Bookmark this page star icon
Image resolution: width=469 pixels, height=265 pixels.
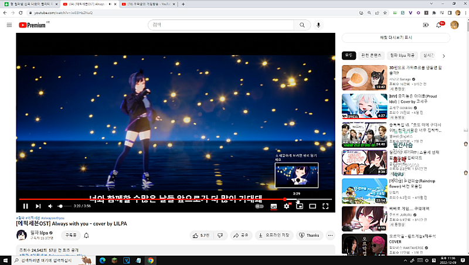[x=385, y=13]
